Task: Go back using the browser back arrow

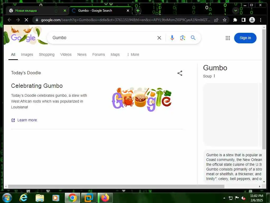Action: point(9,20)
